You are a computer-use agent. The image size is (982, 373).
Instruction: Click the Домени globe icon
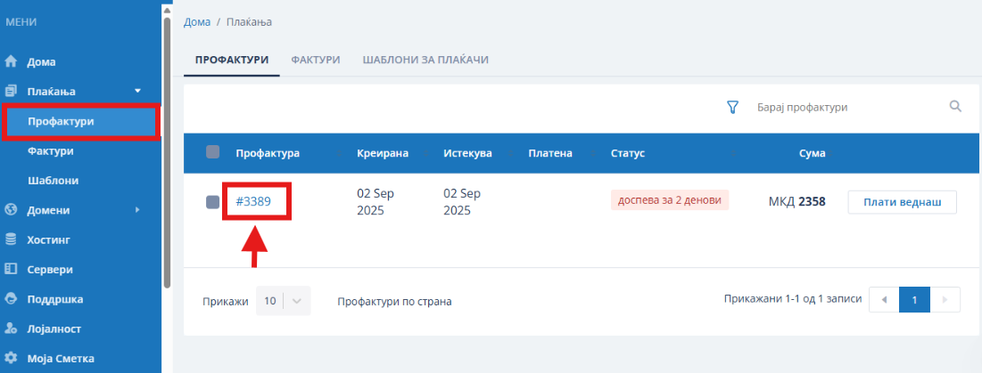(12, 210)
